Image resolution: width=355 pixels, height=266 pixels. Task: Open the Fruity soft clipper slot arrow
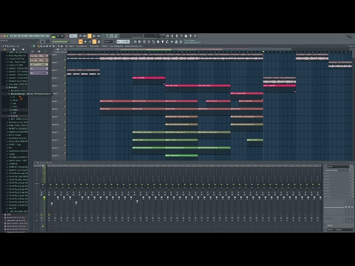(325, 170)
